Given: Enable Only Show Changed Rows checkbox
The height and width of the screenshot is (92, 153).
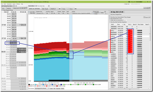Looking at the screenshot, I should click(x=110, y=14).
